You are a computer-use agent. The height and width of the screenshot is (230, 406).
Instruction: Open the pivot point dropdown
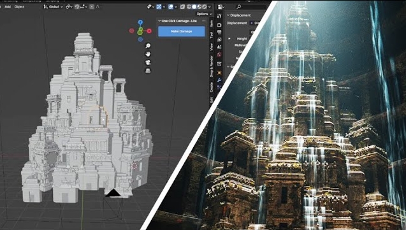pyautogui.click(x=69, y=7)
